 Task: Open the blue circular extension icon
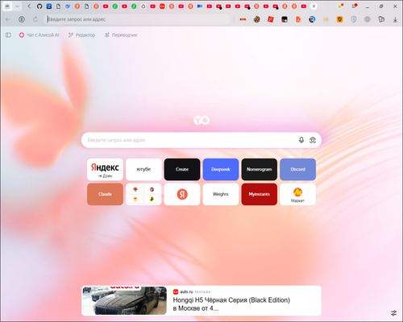tap(312, 19)
